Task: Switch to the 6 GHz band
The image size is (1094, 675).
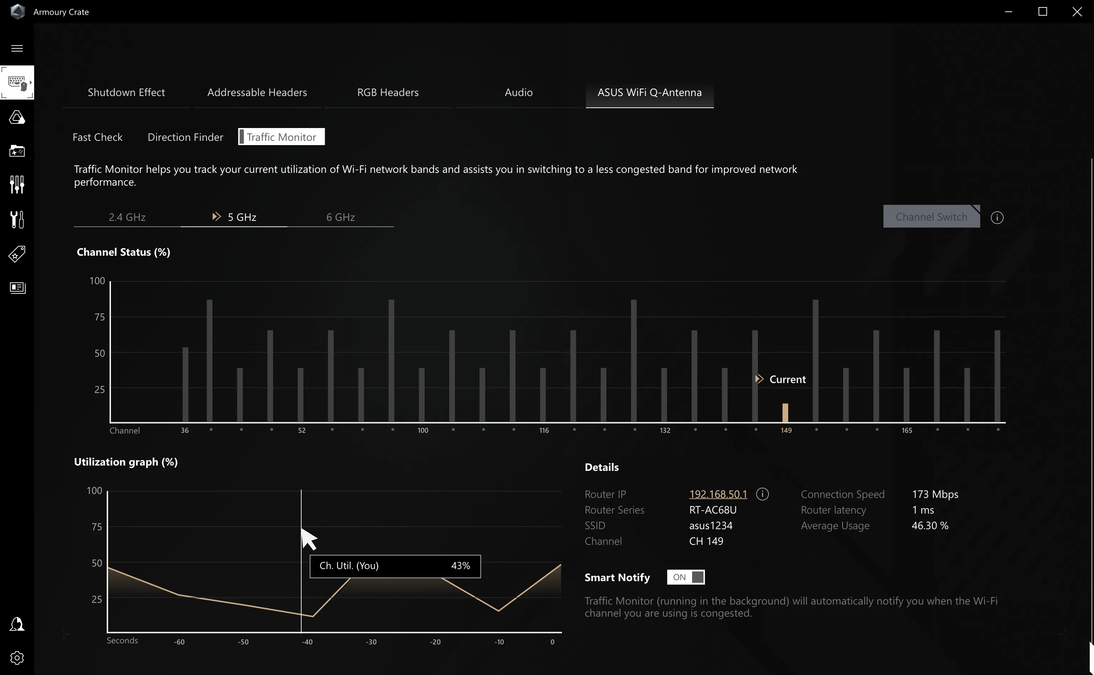Action: coord(340,217)
